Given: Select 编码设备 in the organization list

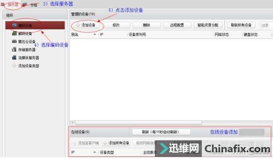Looking at the screenshot, I should [35, 26].
